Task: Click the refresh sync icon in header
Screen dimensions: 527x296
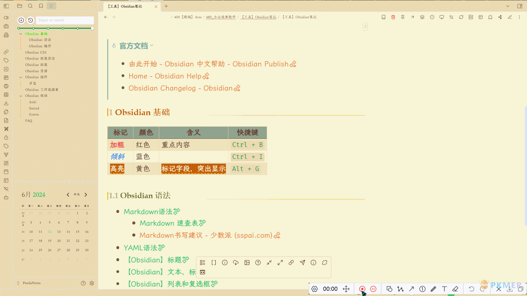Action: (461, 17)
